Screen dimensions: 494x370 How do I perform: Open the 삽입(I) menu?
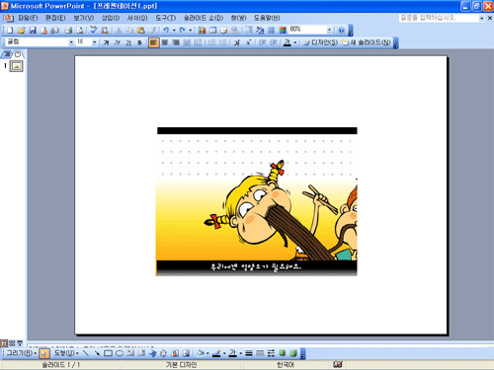pyautogui.click(x=111, y=18)
